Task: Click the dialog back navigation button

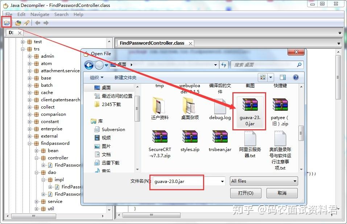Action: pyautogui.click(x=89, y=65)
